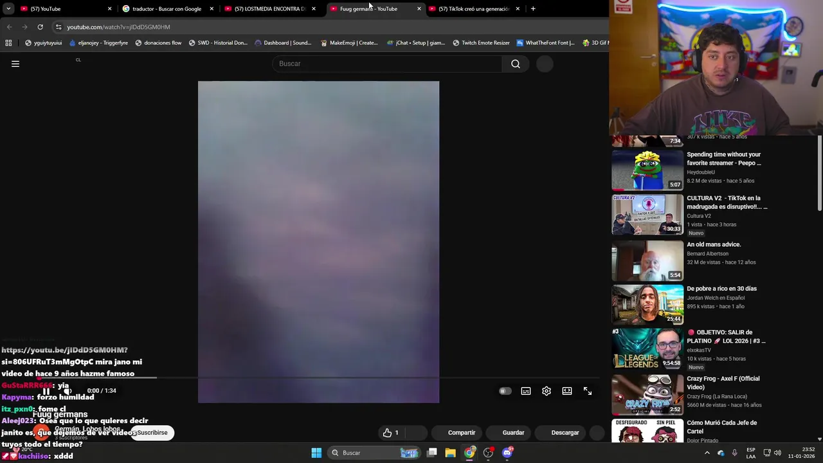Switch to the LOSTMEDIA ENCONTRA tab

[269, 9]
